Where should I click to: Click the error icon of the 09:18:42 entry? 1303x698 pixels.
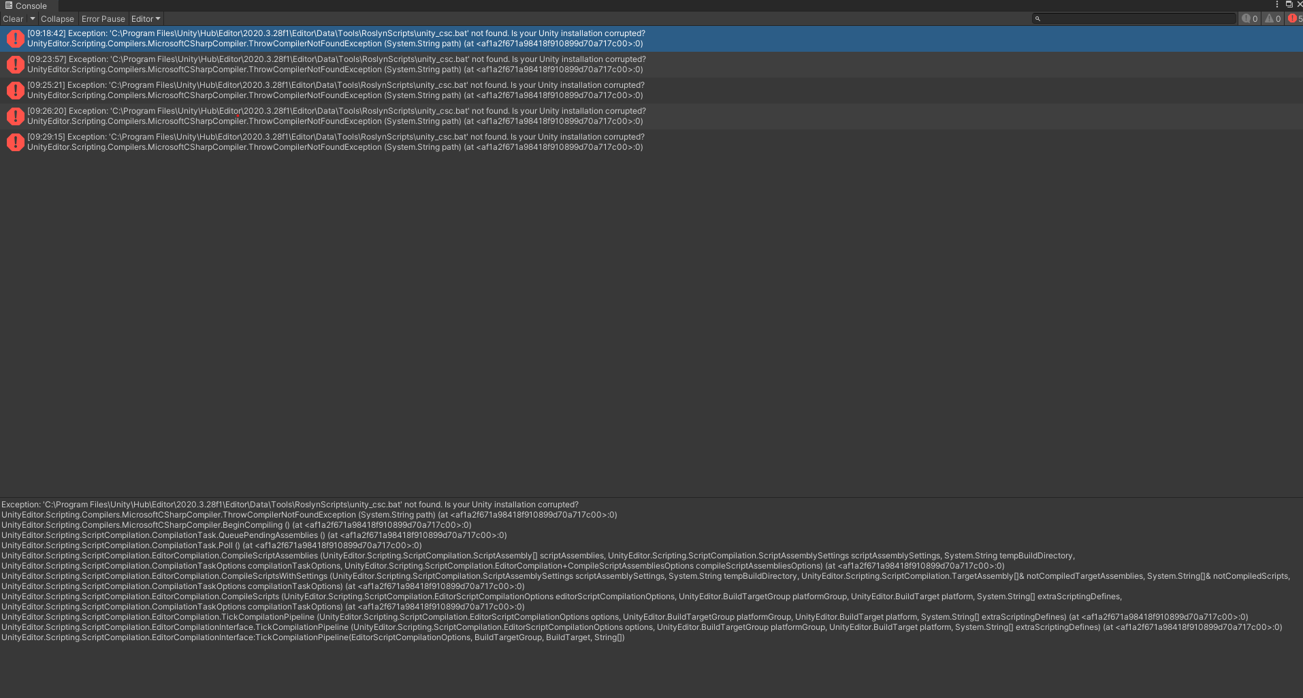tap(15, 39)
